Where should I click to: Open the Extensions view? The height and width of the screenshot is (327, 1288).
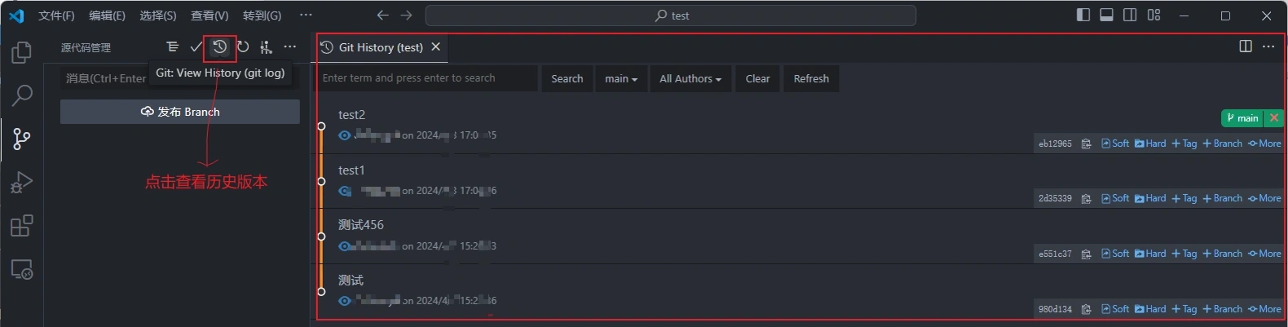click(x=22, y=225)
